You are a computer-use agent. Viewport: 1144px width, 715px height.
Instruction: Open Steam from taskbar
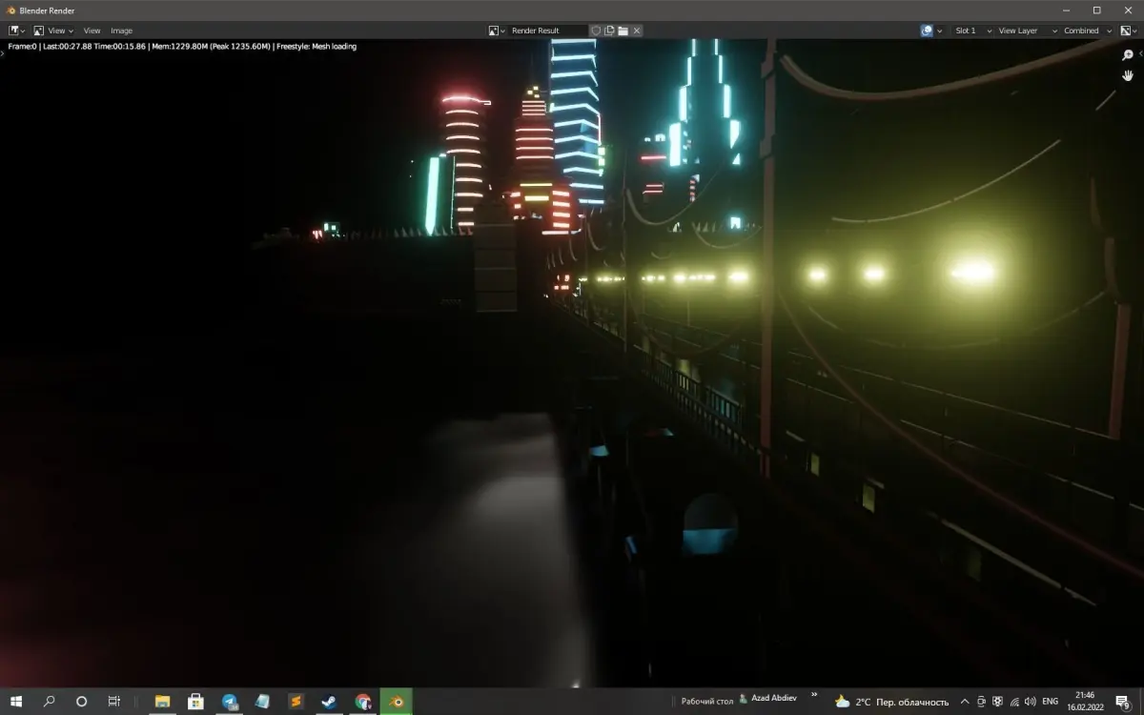click(x=329, y=702)
